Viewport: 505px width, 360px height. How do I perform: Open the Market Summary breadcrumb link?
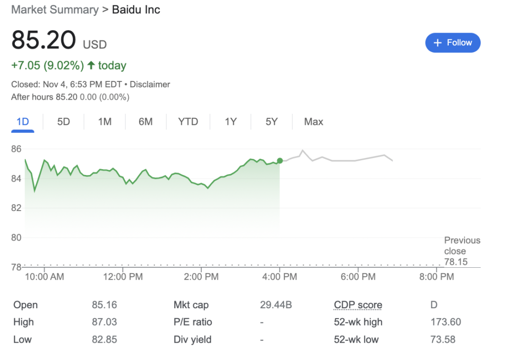point(55,10)
